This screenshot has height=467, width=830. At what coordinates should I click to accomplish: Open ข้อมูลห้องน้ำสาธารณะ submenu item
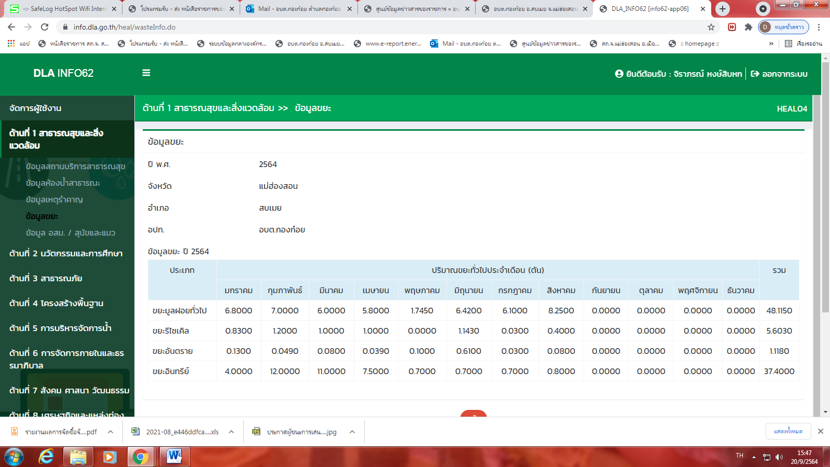63,183
